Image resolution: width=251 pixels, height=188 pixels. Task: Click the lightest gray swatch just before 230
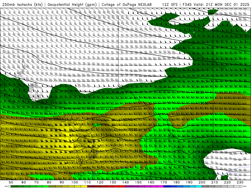pyautogui.click(x=237, y=186)
